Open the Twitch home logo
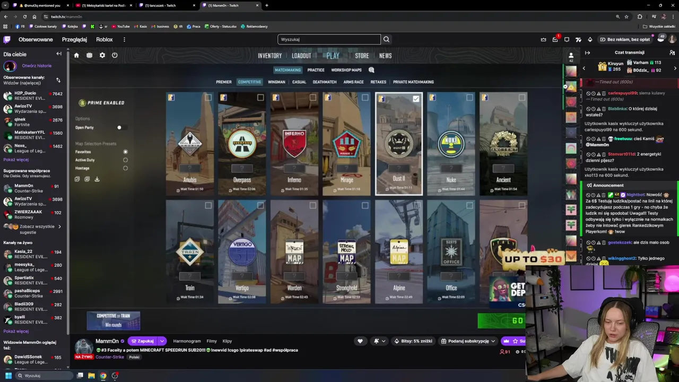This screenshot has width=679, height=382. [7, 39]
